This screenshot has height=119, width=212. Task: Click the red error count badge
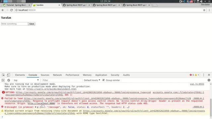pos(192,75)
